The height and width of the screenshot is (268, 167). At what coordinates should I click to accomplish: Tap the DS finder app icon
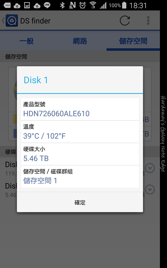(12, 21)
